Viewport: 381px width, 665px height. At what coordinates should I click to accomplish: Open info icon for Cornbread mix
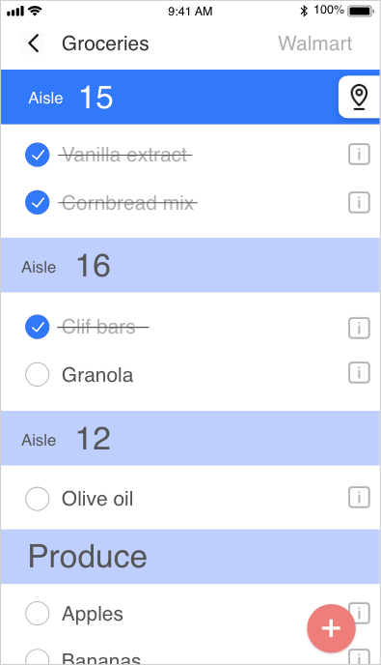(359, 202)
